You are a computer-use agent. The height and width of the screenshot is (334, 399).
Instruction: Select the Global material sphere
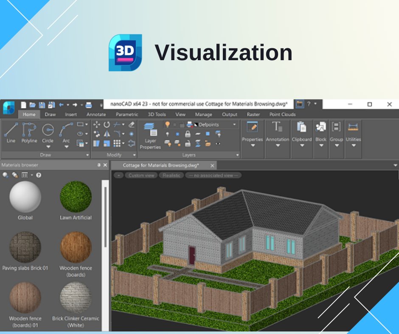25,197
